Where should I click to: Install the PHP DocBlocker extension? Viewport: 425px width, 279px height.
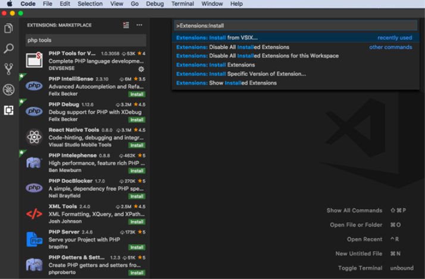click(x=137, y=196)
